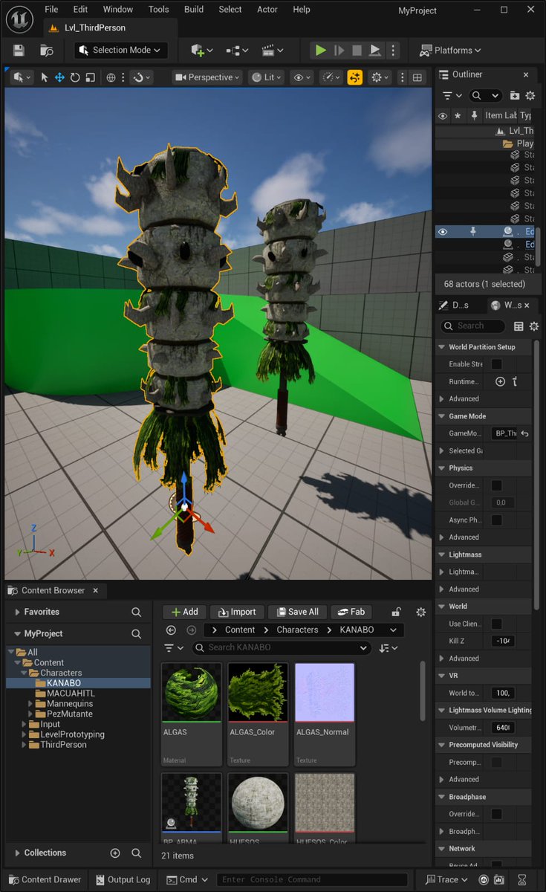The image size is (546, 892).
Task: Check the Physics Override checkbox
Action: point(497,485)
